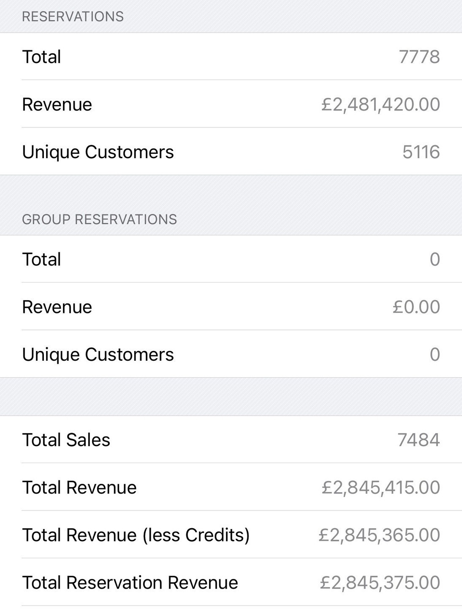Select the Total Reservation Revenue label

pyautogui.click(x=130, y=583)
